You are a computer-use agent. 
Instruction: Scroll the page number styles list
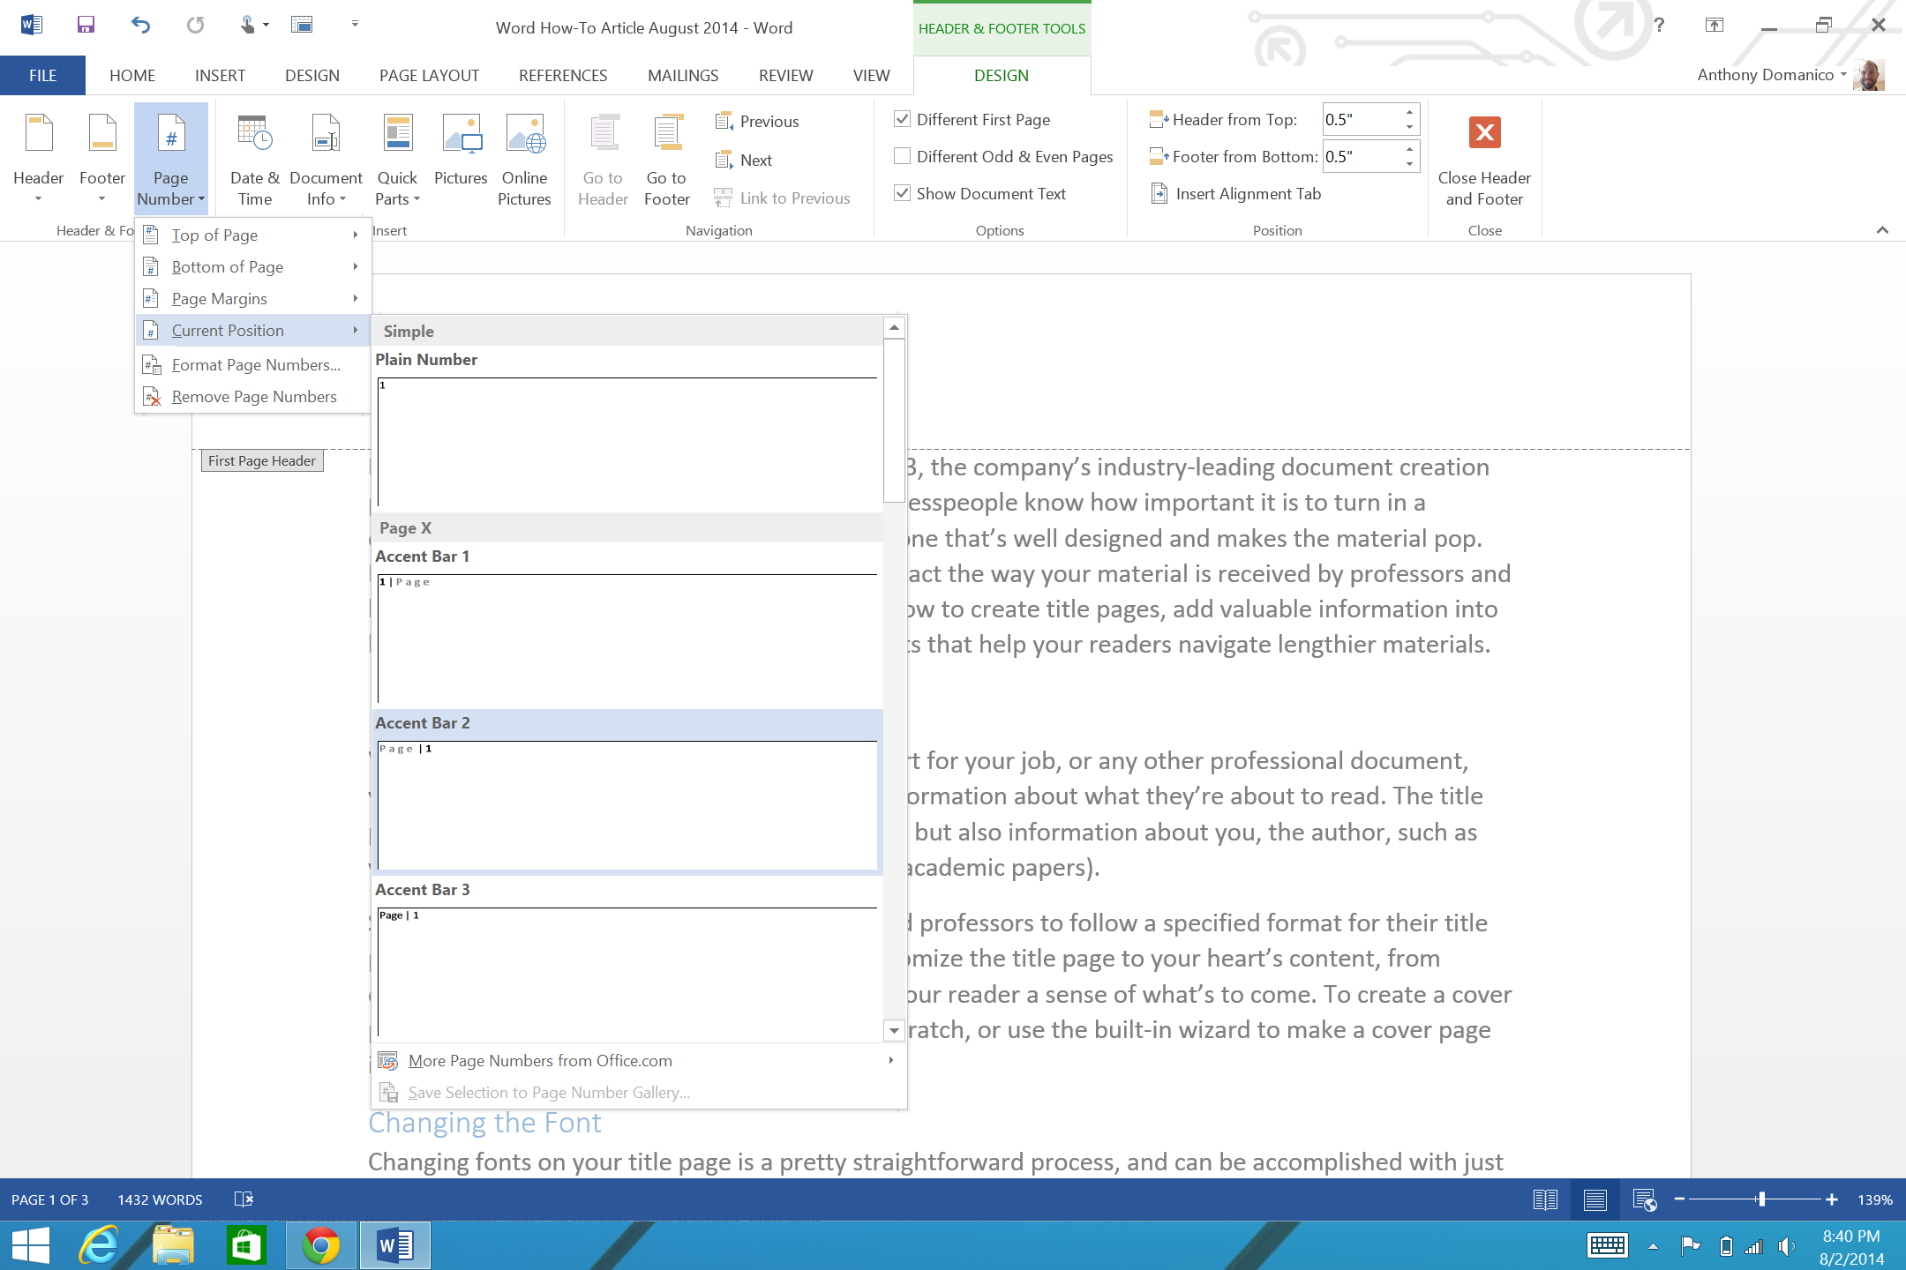click(892, 1029)
